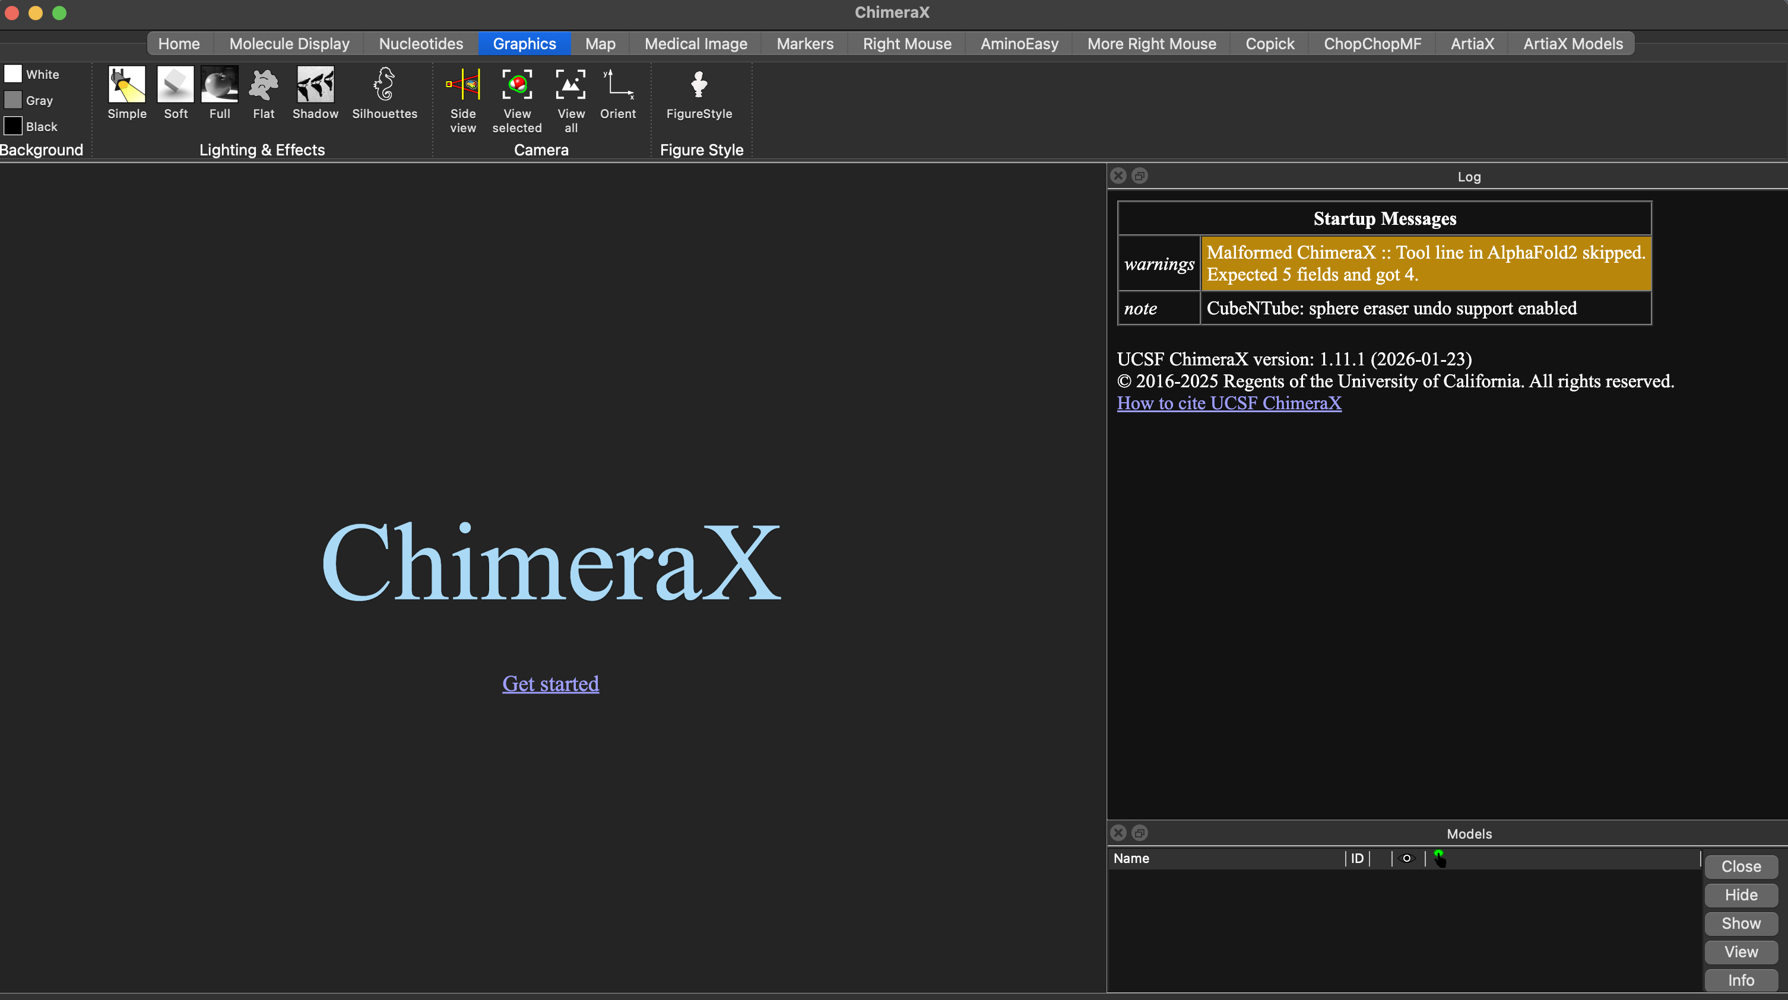Screen dimensions: 1788x1000
Task: Click the Close button in Models panel
Action: point(1741,867)
